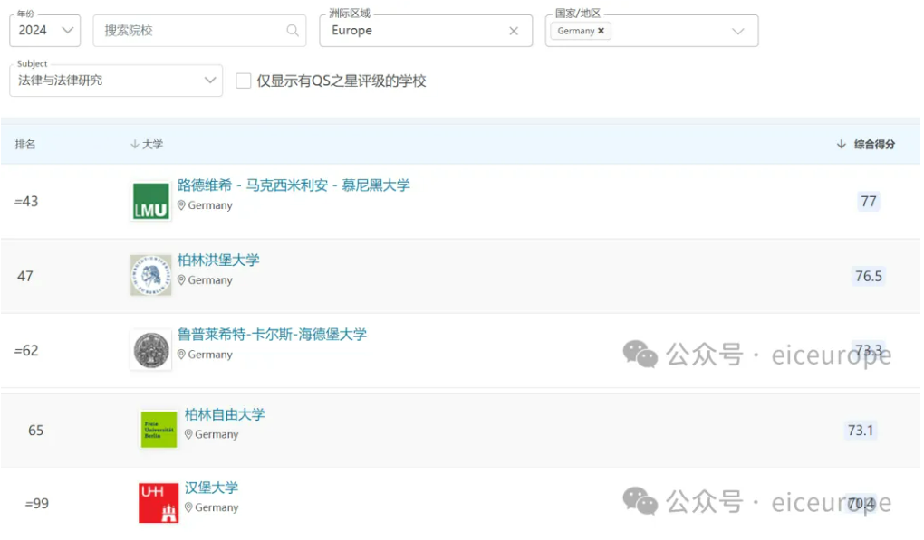Select the rank 65 cell
Screen dimensions: 924x540
coord(36,430)
